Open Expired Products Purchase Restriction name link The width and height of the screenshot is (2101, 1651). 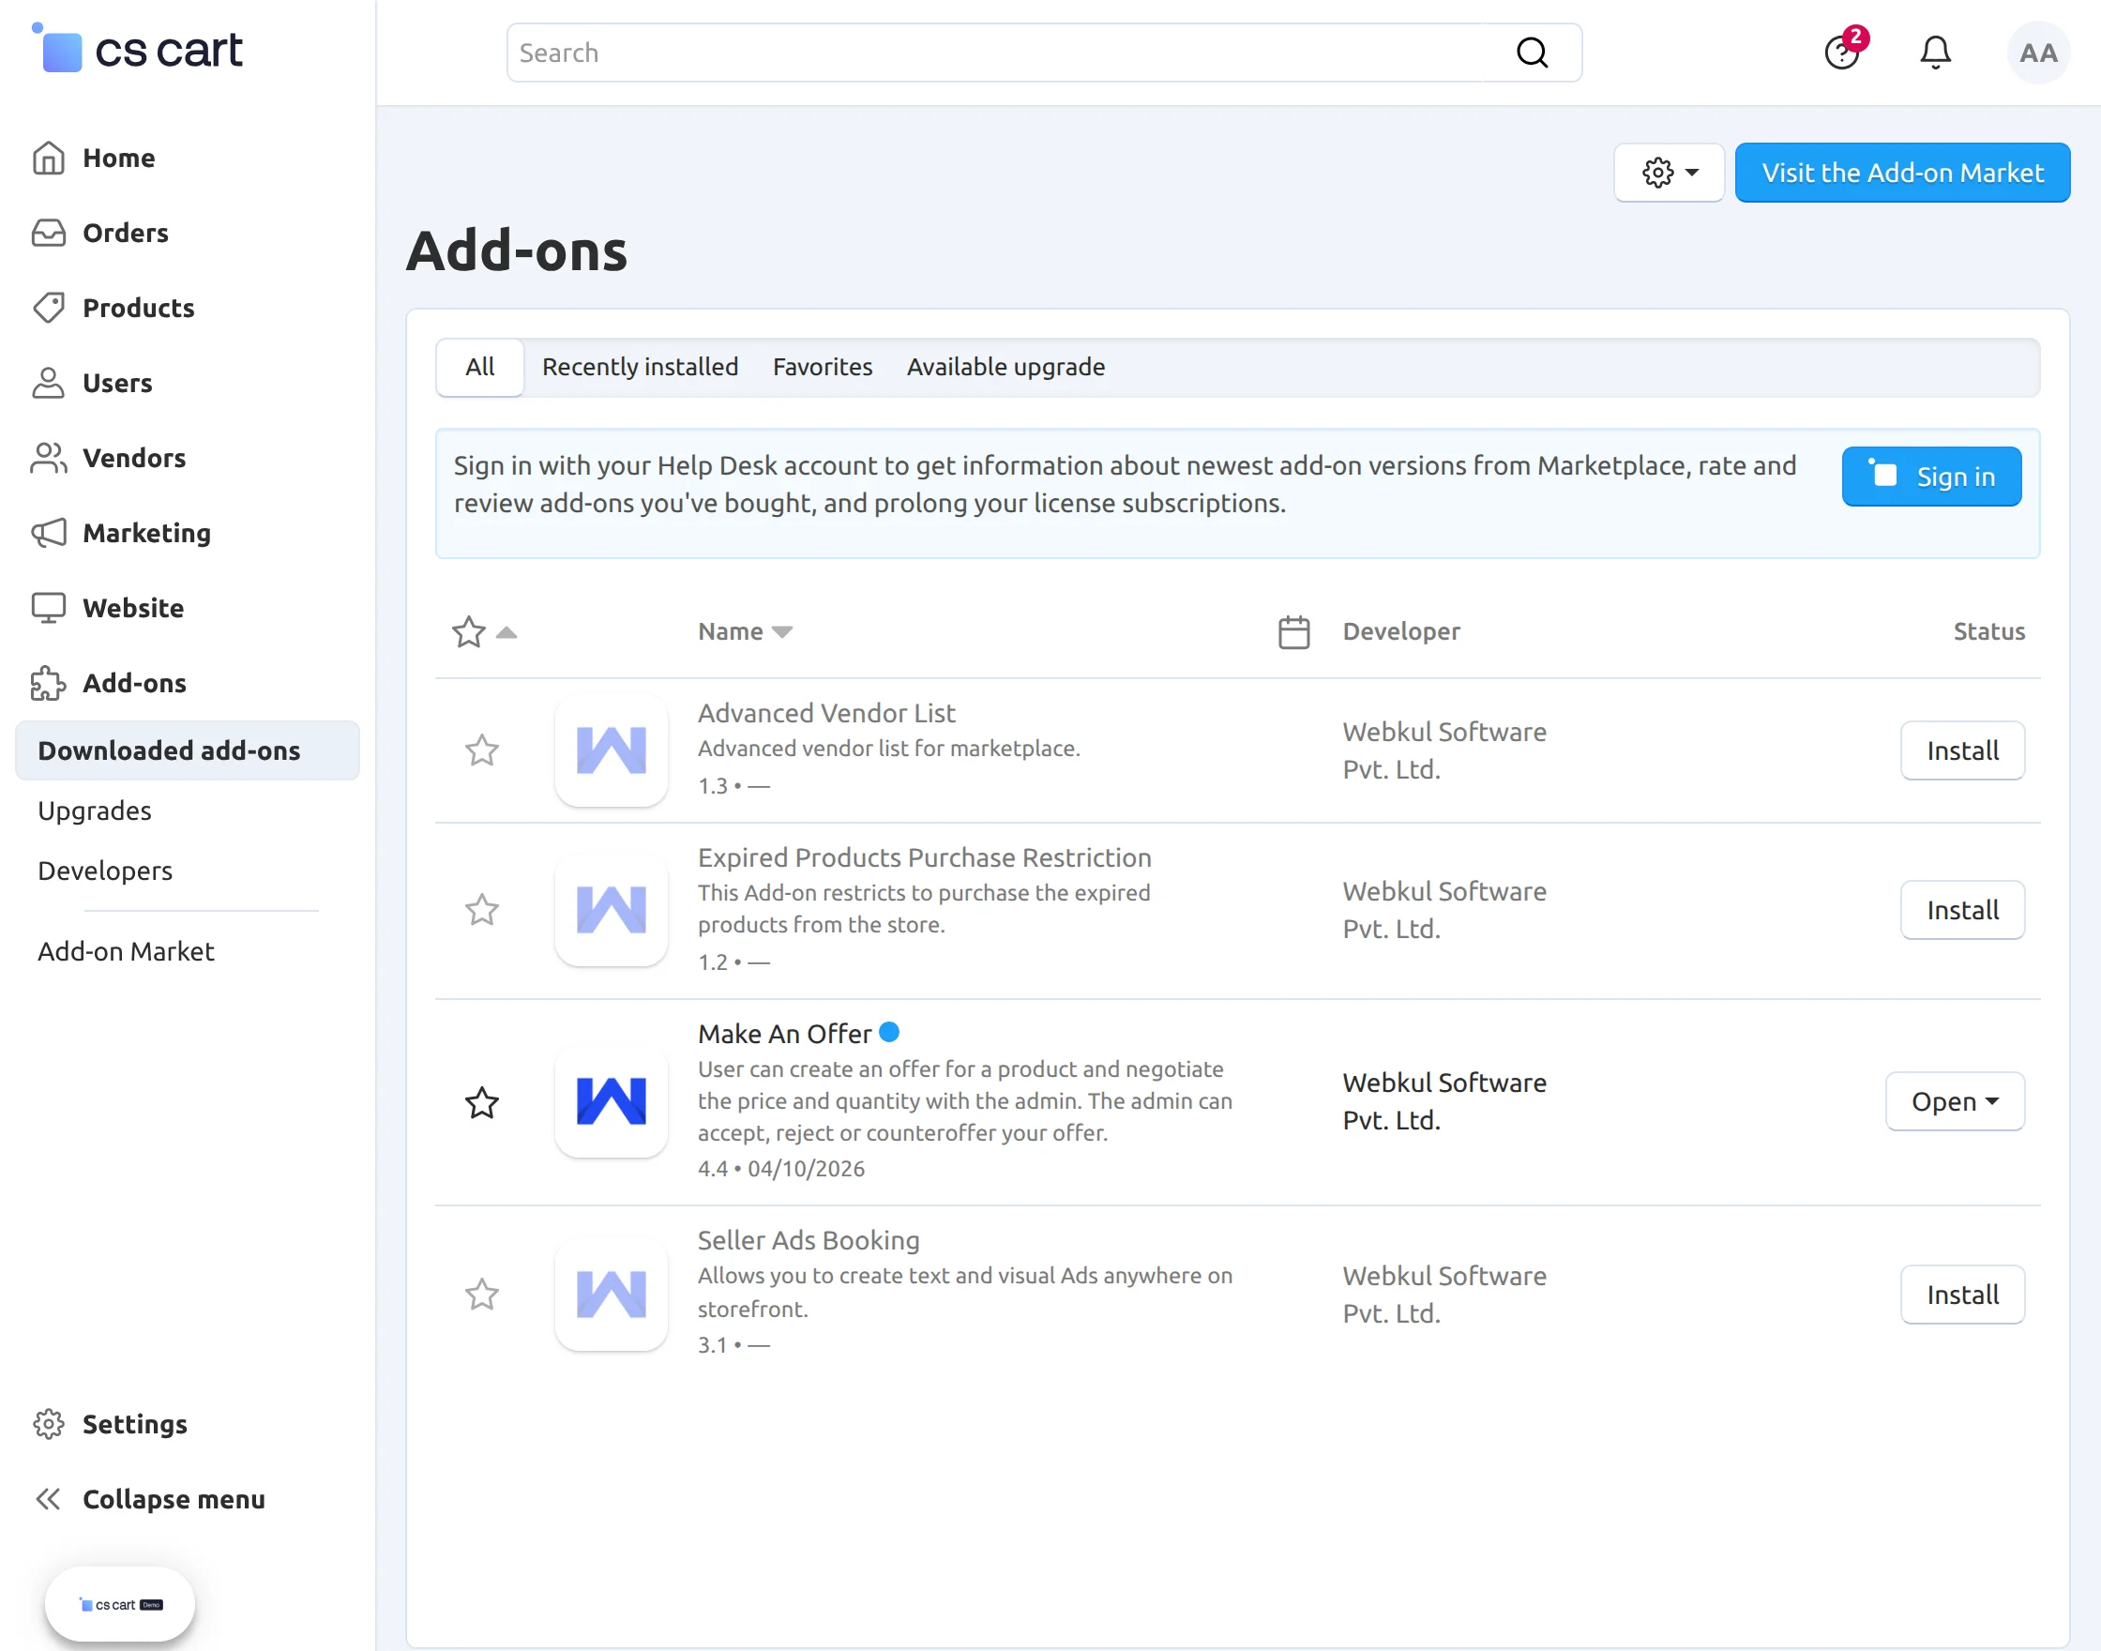925,857
